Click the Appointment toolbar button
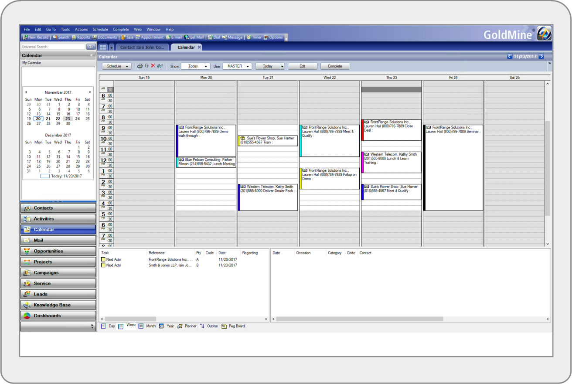The height and width of the screenshot is (384, 572). pyautogui.click(x=150, y=37)
